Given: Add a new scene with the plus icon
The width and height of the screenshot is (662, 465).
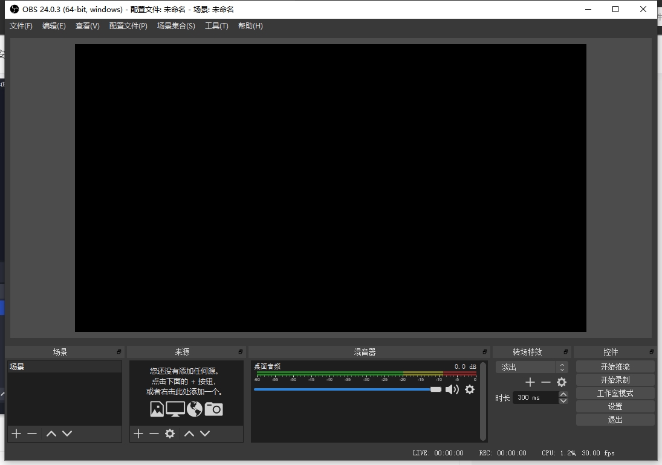Looking at the screenshot, I should (x=16, y=434).
